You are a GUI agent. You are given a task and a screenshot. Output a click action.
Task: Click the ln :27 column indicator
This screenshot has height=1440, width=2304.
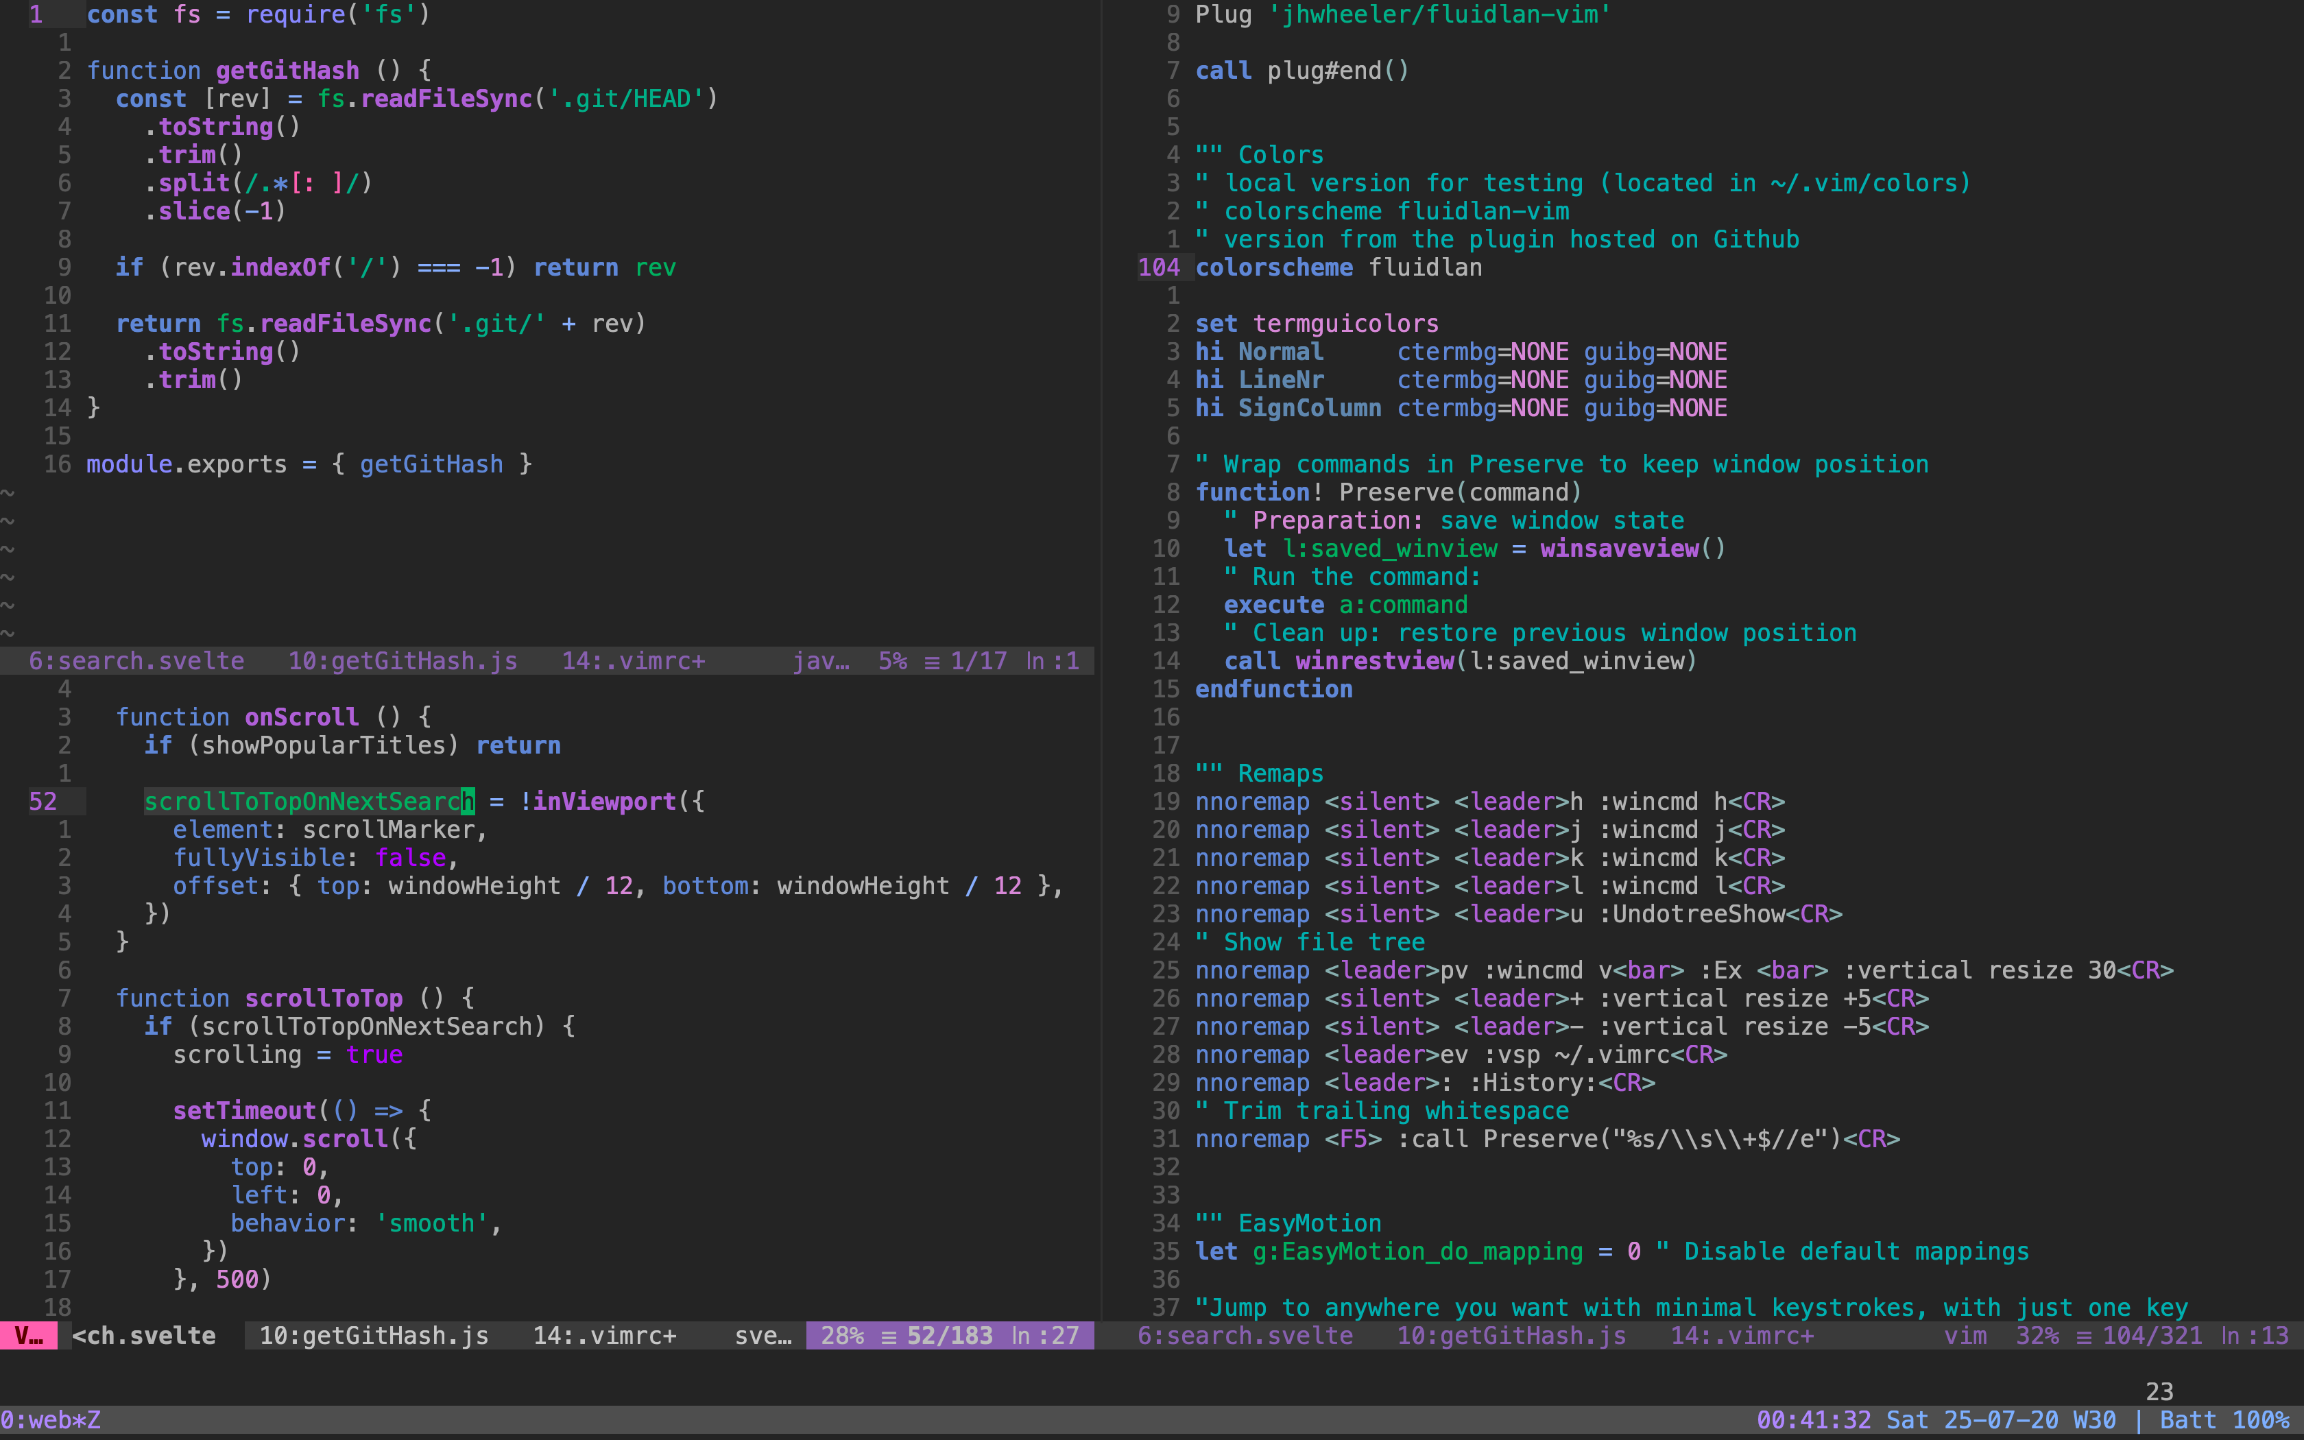[1044, 1335]
